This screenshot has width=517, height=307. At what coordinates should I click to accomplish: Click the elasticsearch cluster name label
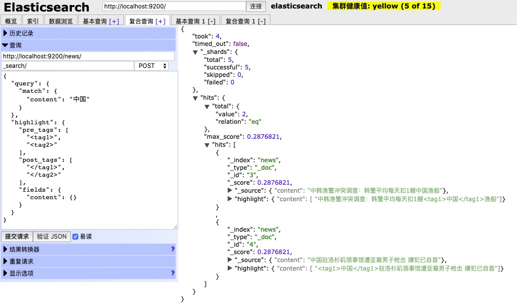point(296,6)
